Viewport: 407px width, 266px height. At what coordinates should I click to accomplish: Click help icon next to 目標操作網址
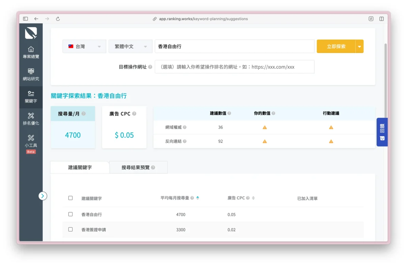click(x=150, y=67)
